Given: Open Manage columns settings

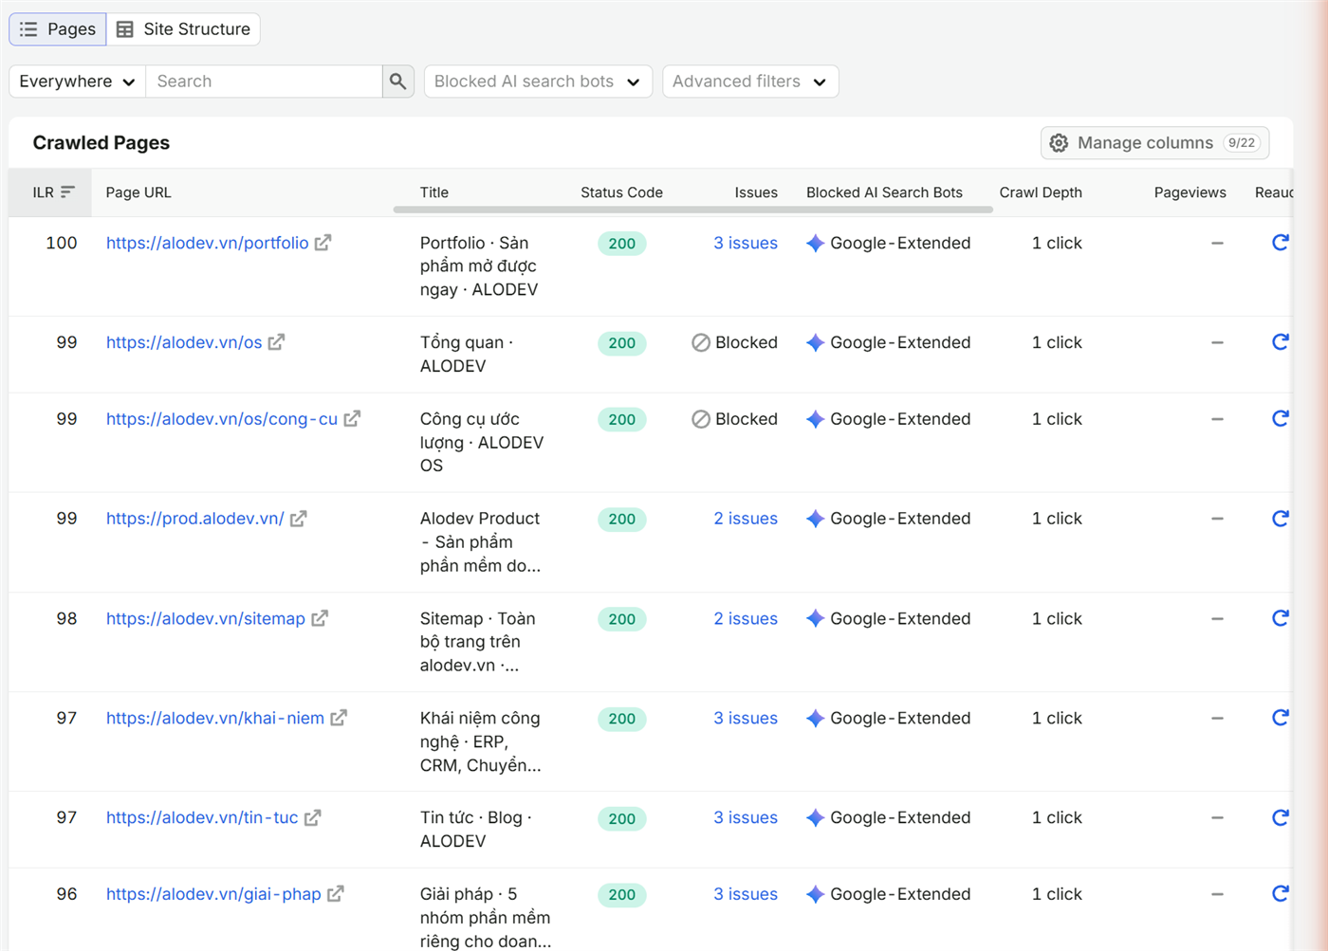Looking at the screenshot, I should (x=1154, y=143).
